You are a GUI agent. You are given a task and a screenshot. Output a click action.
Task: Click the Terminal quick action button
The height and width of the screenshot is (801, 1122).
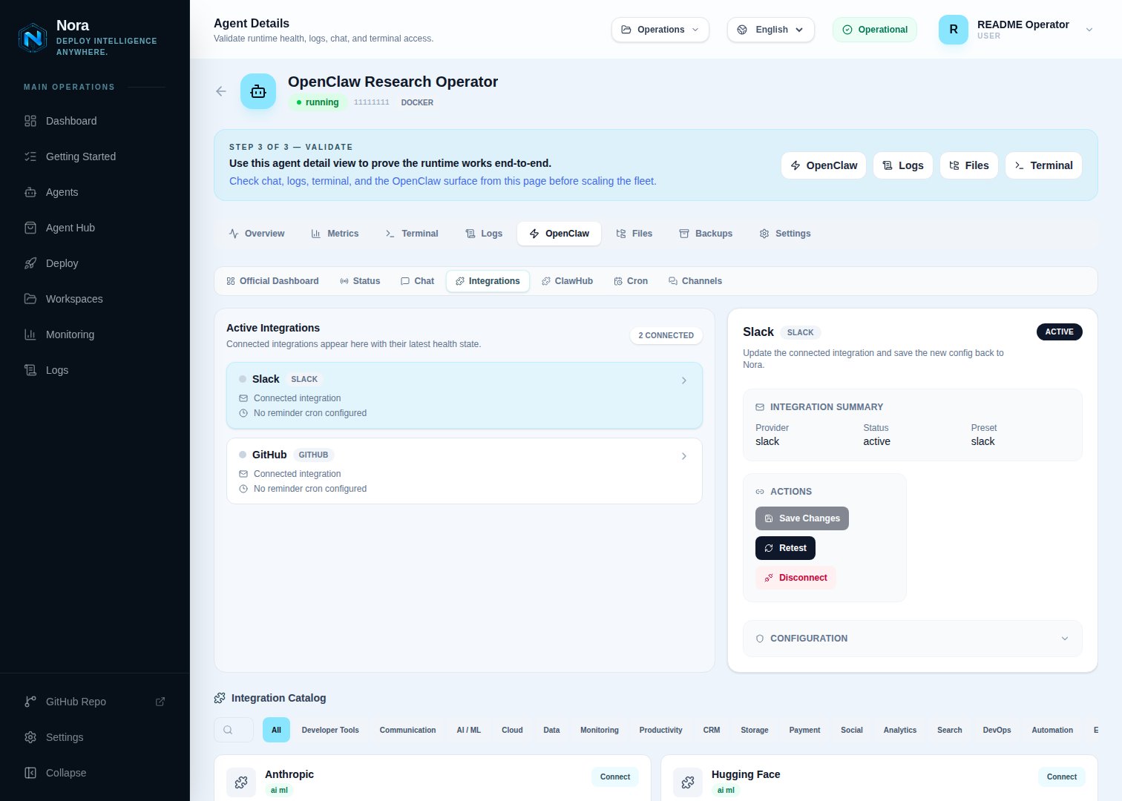point(1043,165)
